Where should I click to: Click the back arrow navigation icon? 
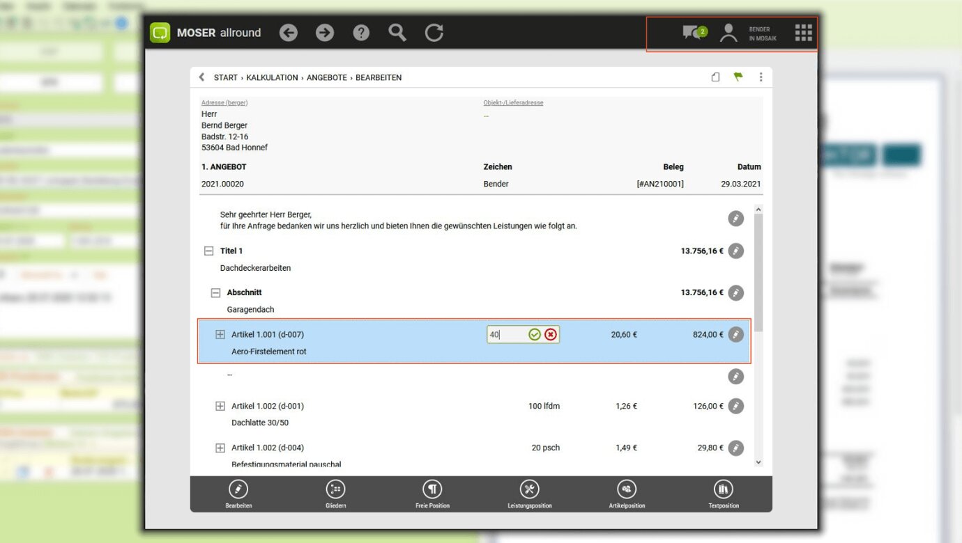pos(289,33)
